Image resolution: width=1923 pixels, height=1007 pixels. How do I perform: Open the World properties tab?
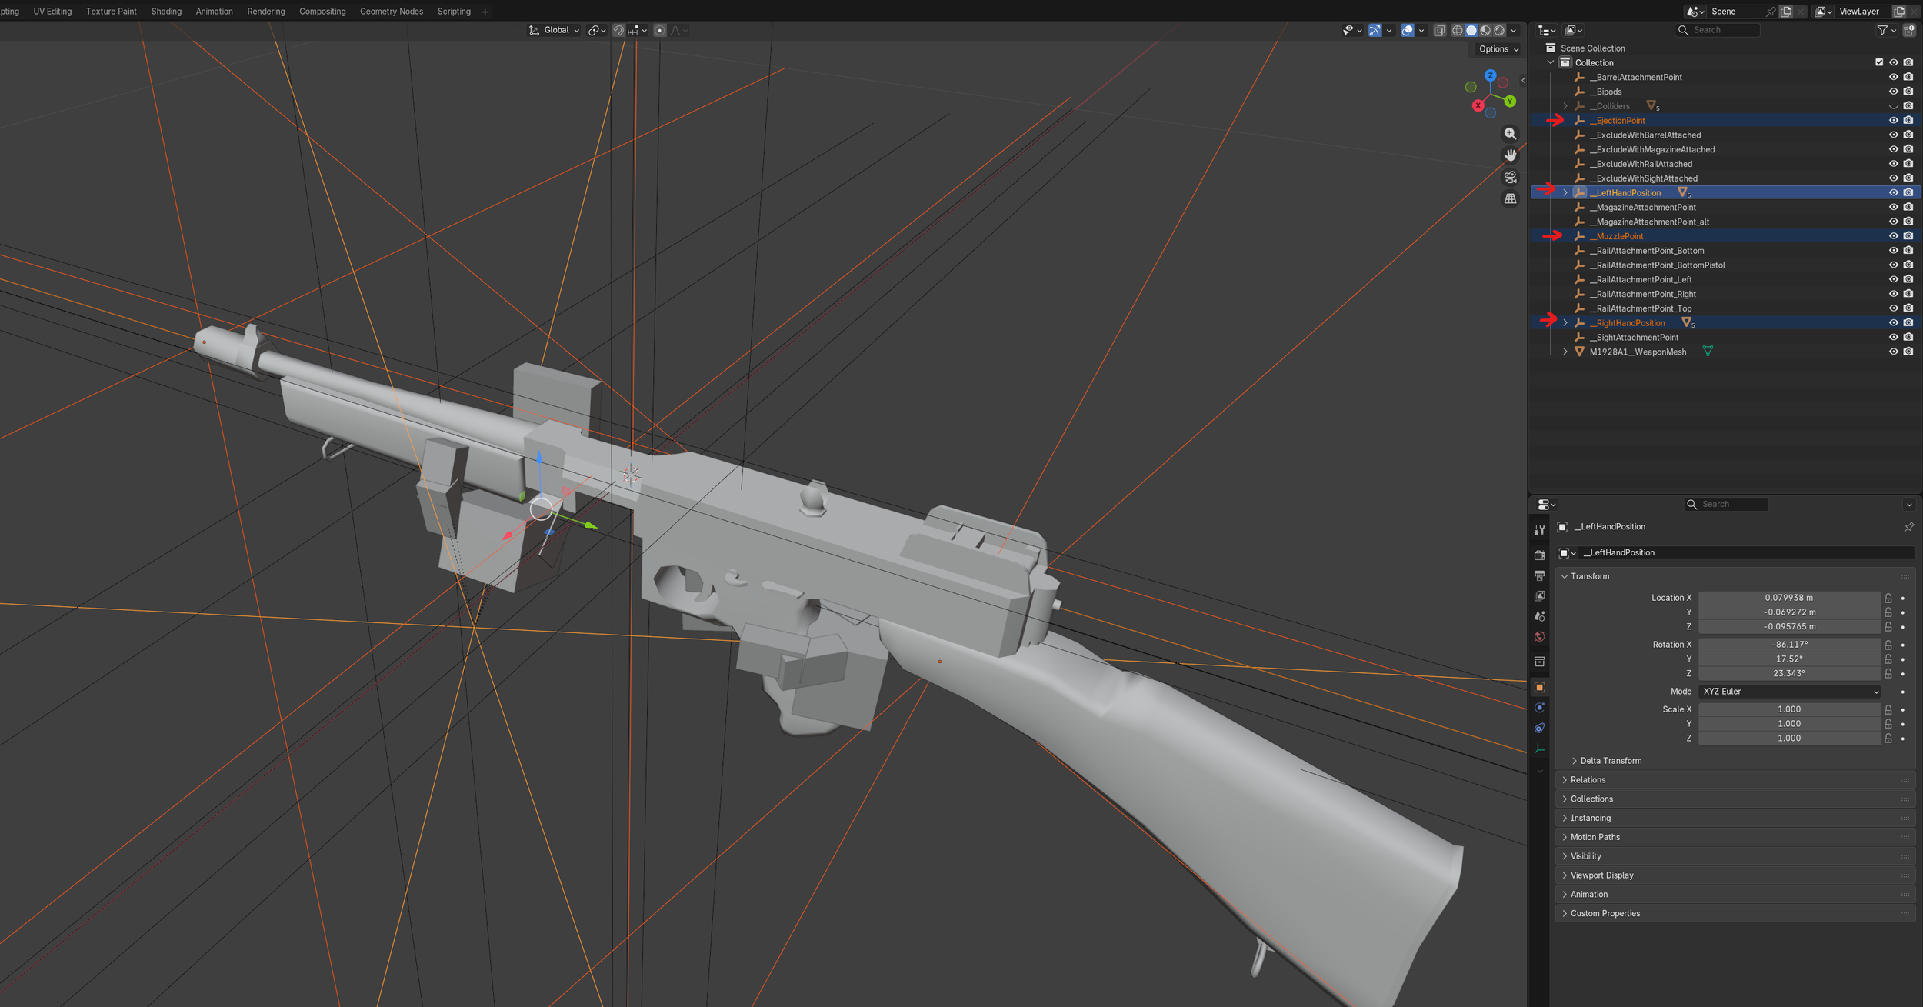tap(1539, 637)
